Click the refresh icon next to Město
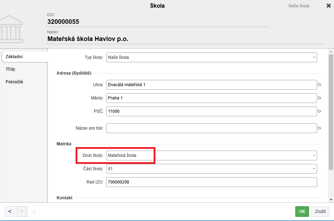The width and height of the screenshot is (334, 221). (319, 98)
